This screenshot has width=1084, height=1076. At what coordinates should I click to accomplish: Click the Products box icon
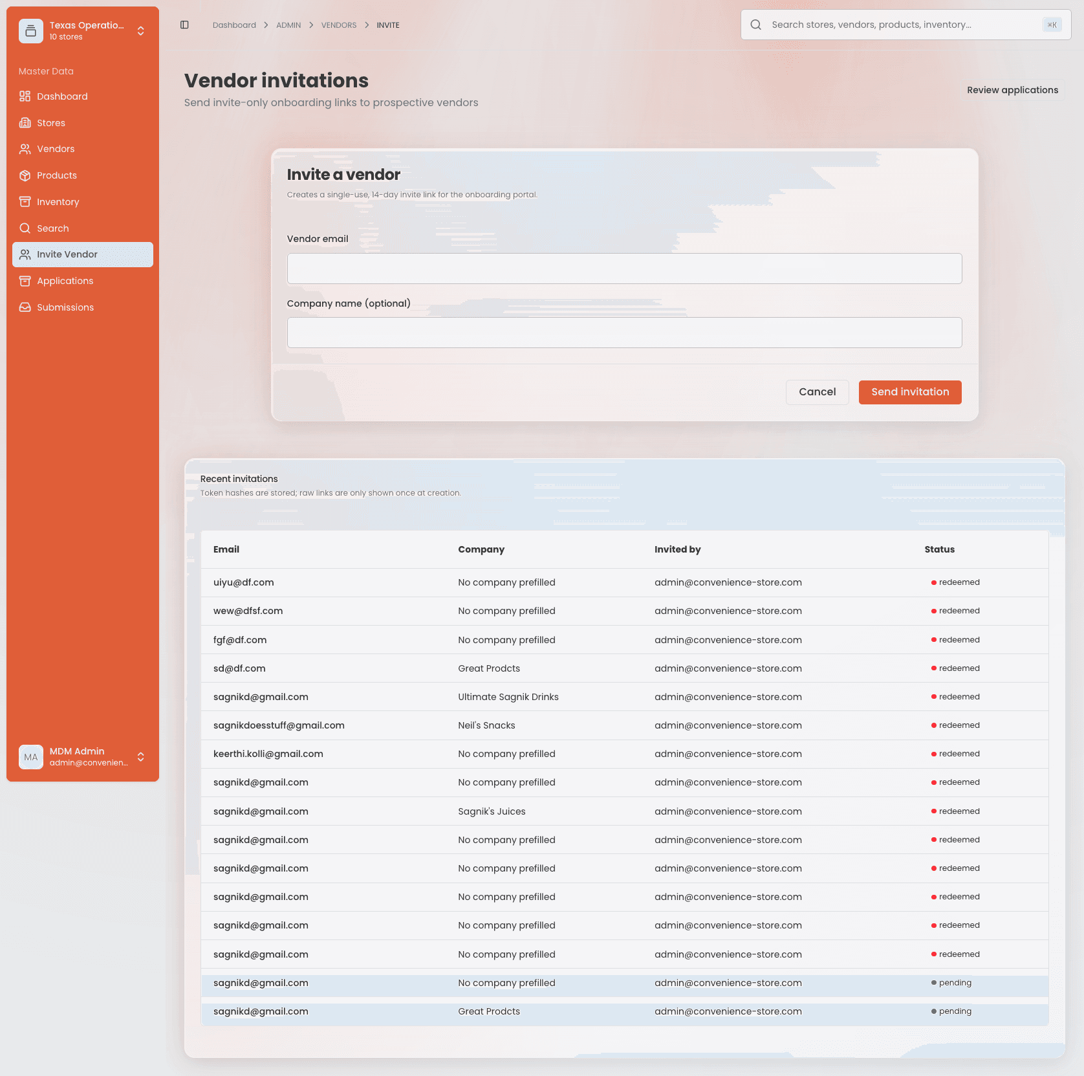coord(25,175)
